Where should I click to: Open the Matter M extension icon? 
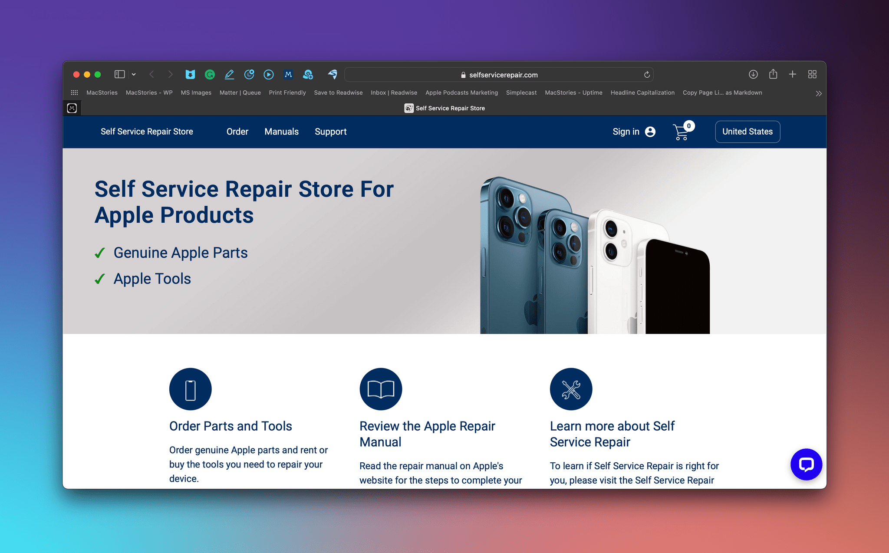point(288,75)
